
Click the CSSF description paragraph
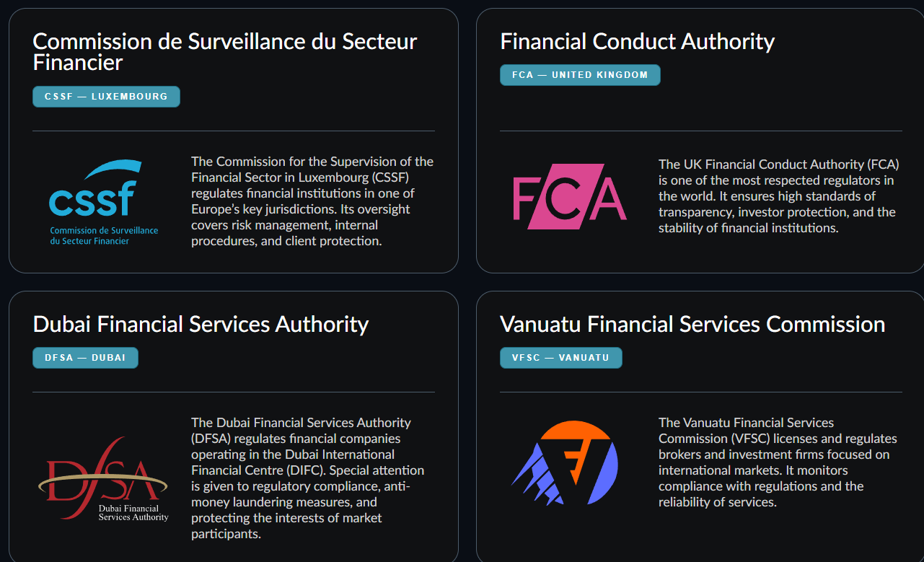312,201
